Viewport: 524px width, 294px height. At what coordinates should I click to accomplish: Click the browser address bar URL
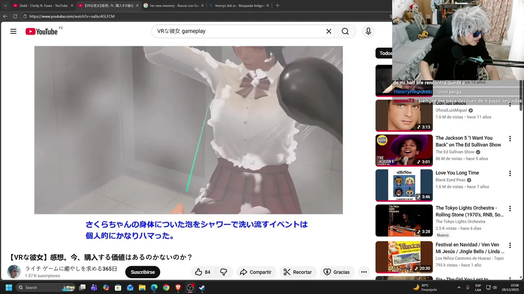72,16
